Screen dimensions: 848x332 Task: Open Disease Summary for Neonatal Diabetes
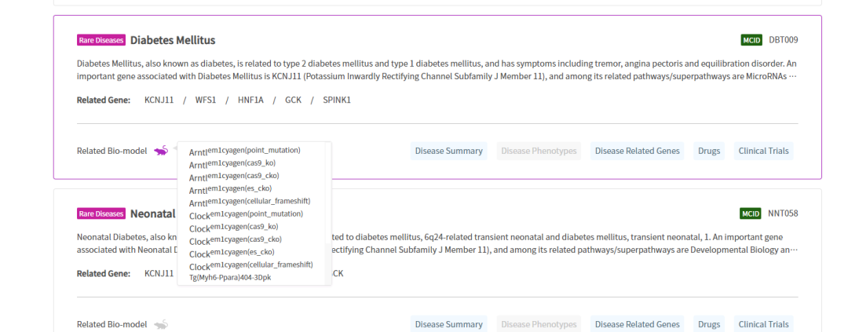point(448,324)
